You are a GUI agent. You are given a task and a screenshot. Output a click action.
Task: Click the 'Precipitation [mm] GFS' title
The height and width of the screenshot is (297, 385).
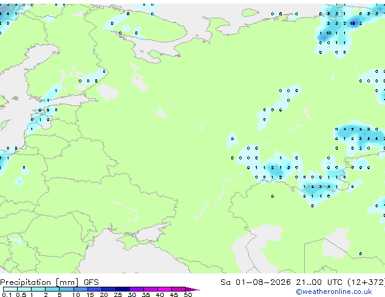tap(49, 282)
